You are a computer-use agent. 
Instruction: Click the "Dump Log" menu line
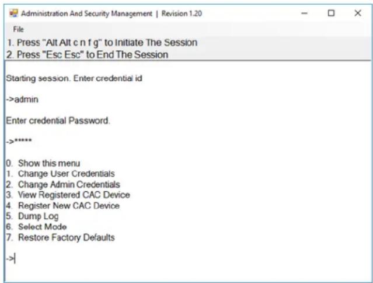[x=32, y=216]
